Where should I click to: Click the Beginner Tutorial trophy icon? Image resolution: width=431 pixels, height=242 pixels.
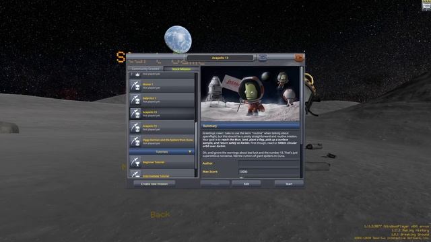[135, 162]
